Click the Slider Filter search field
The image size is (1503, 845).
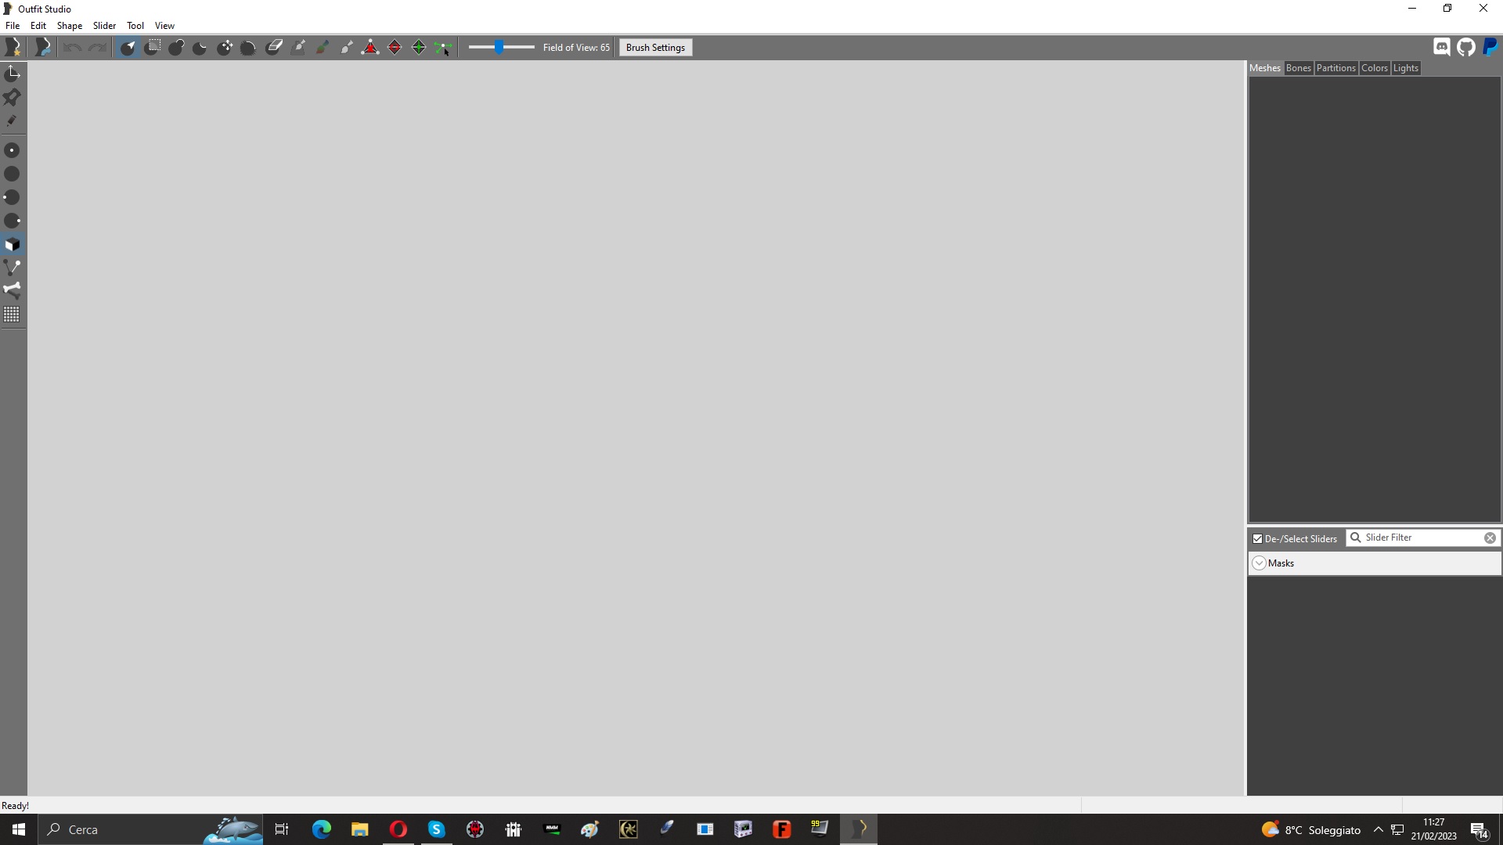(1422, 538)
